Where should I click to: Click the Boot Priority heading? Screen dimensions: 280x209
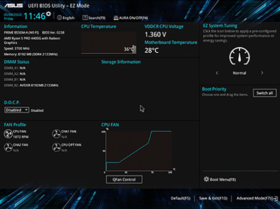click(x=214, y=89)
